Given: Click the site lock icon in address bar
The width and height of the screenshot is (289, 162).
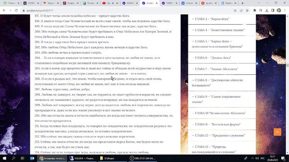Looking at the screenshot, I should [x=23, y=10].
